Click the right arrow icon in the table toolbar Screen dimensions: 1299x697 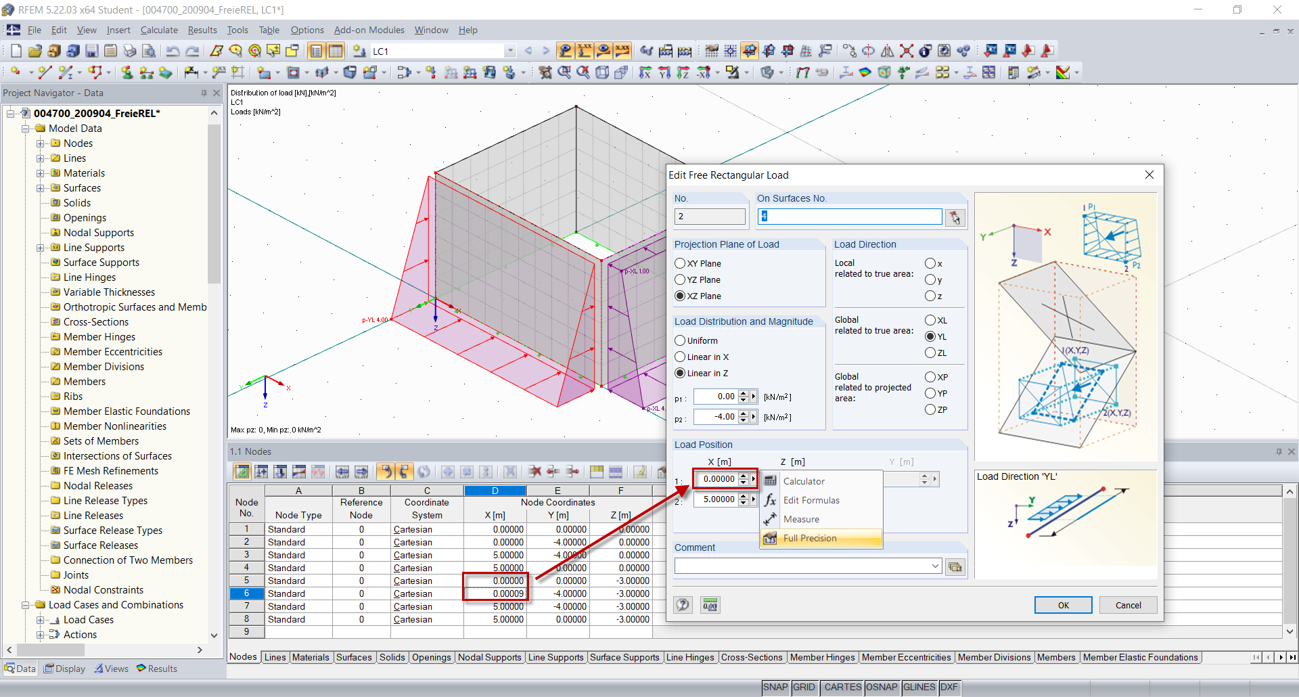point(361,472)
